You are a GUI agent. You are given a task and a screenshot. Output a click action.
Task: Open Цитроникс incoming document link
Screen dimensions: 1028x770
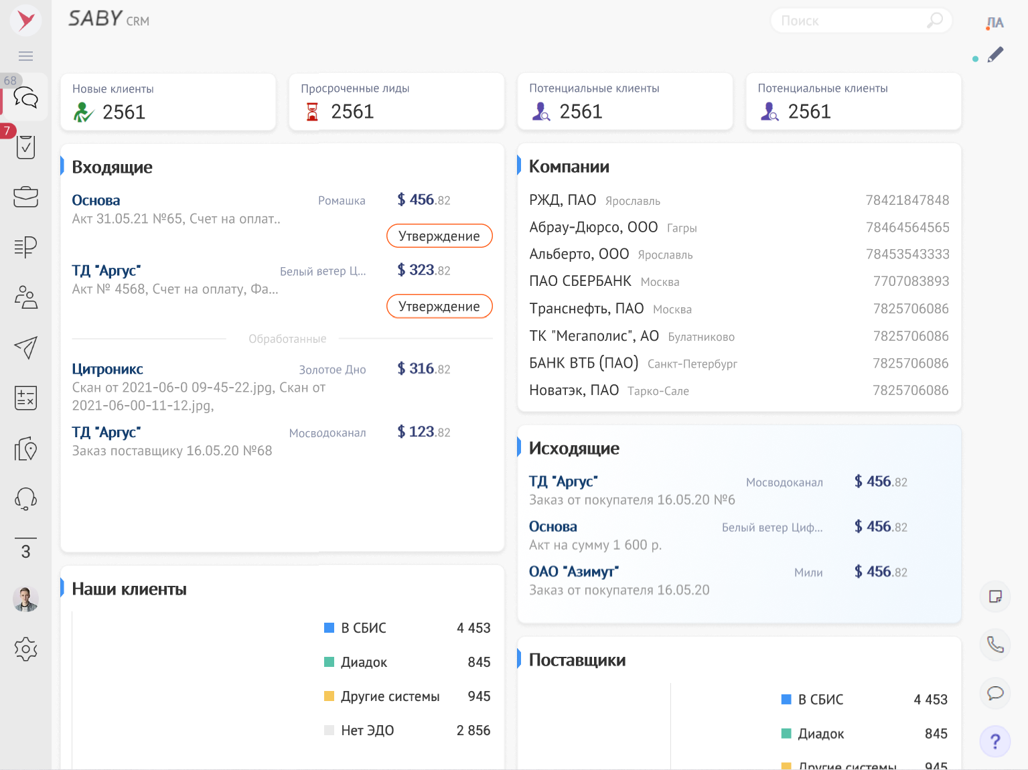[x=107, y=369]
